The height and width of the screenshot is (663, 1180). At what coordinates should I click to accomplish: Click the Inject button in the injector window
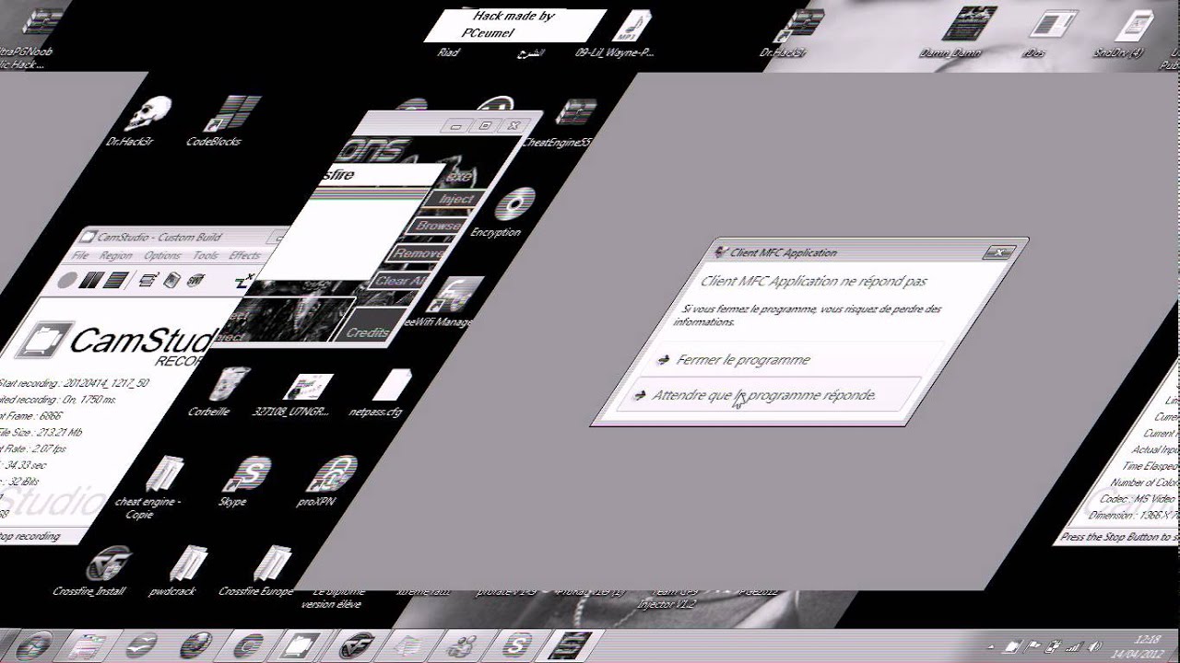point(454,200)
